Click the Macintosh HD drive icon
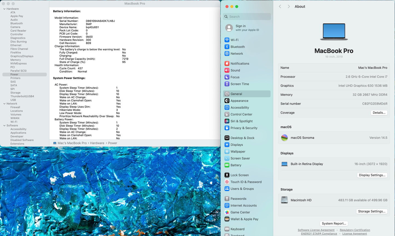The image size is (395, 236). coord(284,200)
